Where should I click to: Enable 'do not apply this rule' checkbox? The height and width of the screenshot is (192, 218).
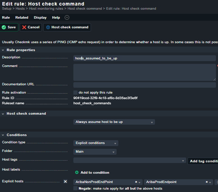pyautogui.click(x=75, y=93)
